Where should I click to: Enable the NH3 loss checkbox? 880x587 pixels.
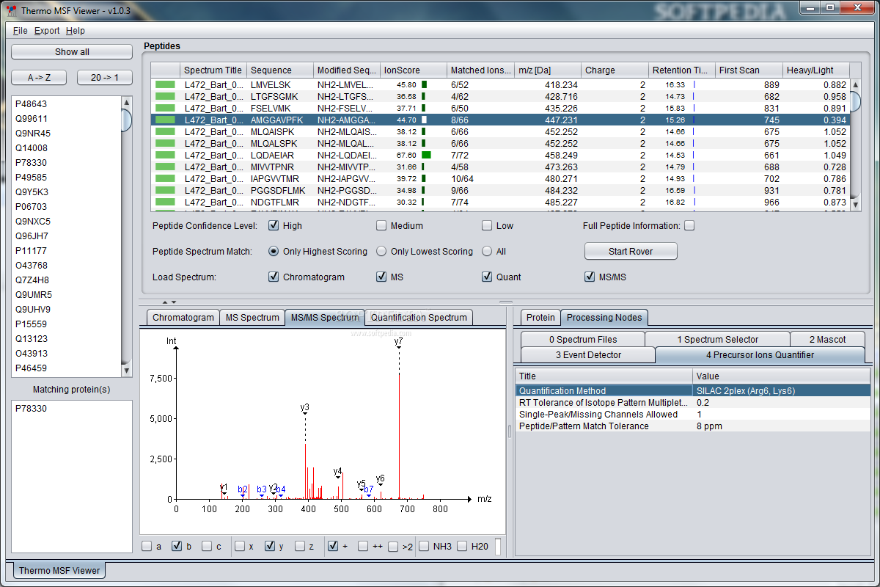tap(424, 546)
